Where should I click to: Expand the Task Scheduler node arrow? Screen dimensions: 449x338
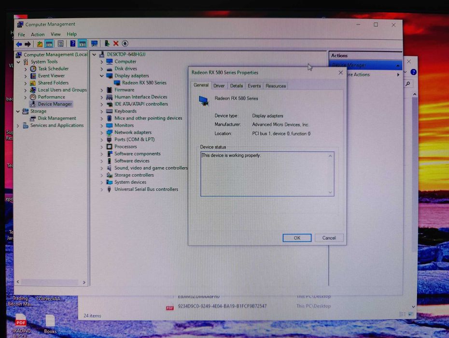click(26, 69)
